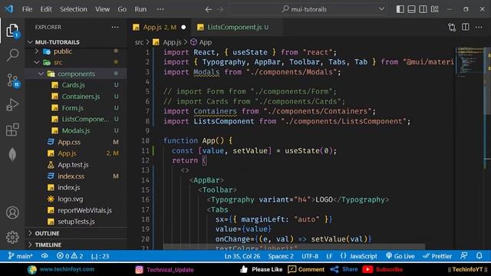Open the notifications bell

point(479,256)
